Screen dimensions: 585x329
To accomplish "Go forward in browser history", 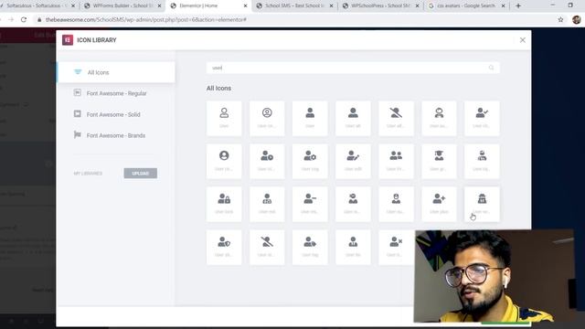I will (x=10, y=19).
